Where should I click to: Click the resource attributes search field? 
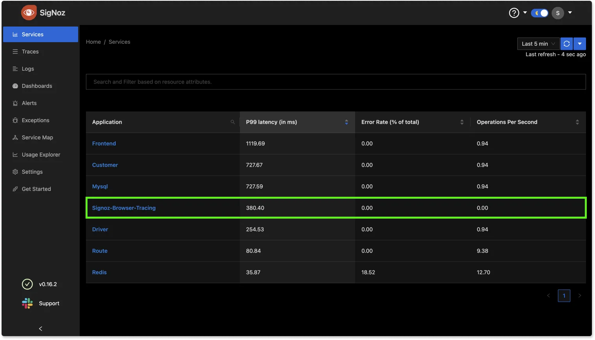point(336,82)
